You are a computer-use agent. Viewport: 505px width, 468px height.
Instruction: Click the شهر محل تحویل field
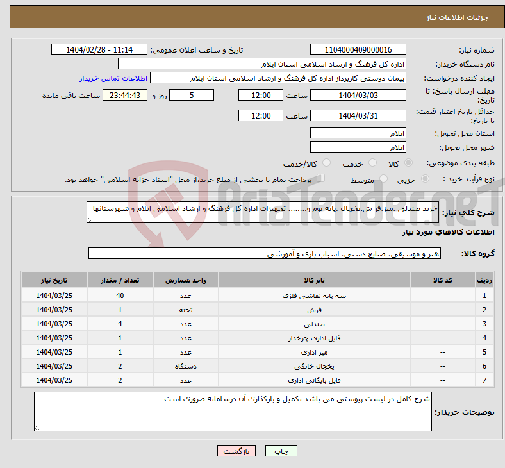pos(358,147)
